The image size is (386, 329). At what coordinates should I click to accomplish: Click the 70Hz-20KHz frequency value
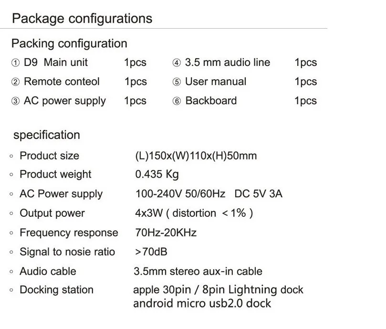click(x=166, y=233)
